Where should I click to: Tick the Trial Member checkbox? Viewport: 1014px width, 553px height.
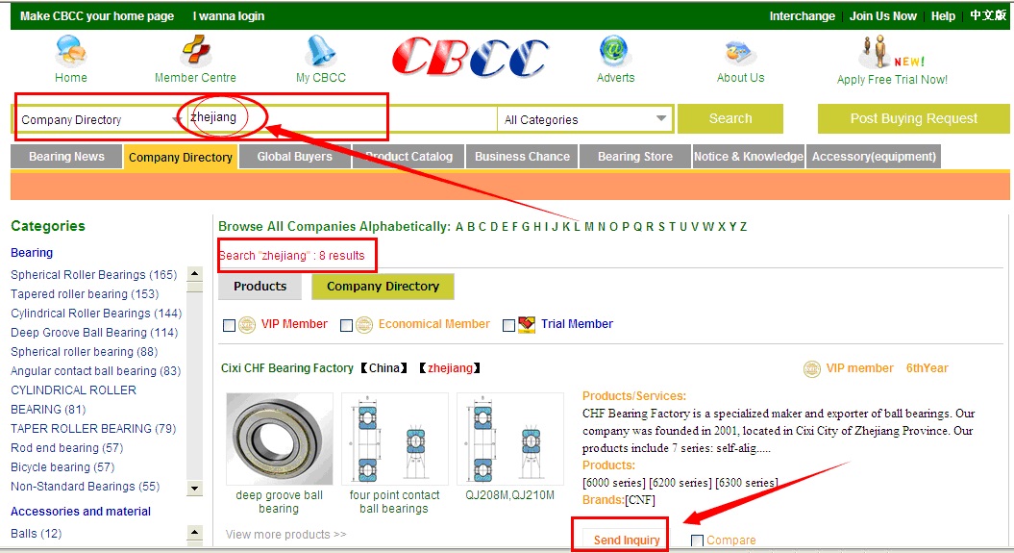point(508,325)
